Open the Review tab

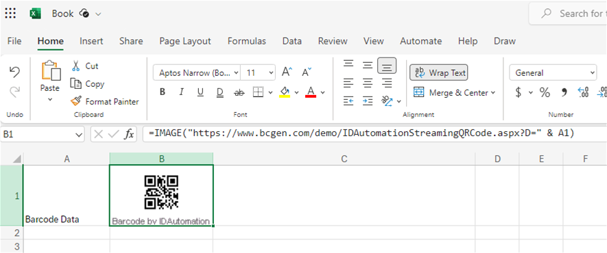tap(333, 41)
